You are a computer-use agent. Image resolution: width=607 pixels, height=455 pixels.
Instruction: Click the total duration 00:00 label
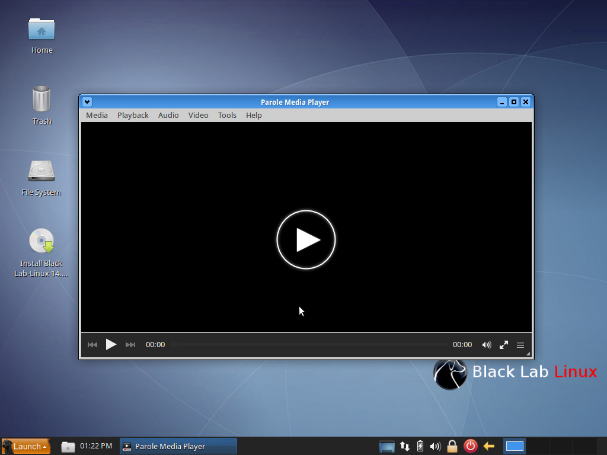(462, 344)
